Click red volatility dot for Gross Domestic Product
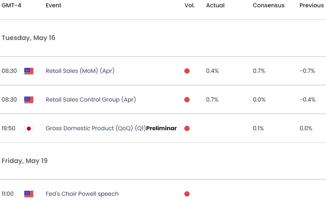Viewport: 326px width, 203px height. (x=187, y=129)
